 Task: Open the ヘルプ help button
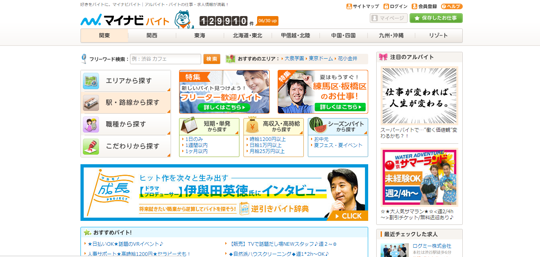tap(451, 6)
